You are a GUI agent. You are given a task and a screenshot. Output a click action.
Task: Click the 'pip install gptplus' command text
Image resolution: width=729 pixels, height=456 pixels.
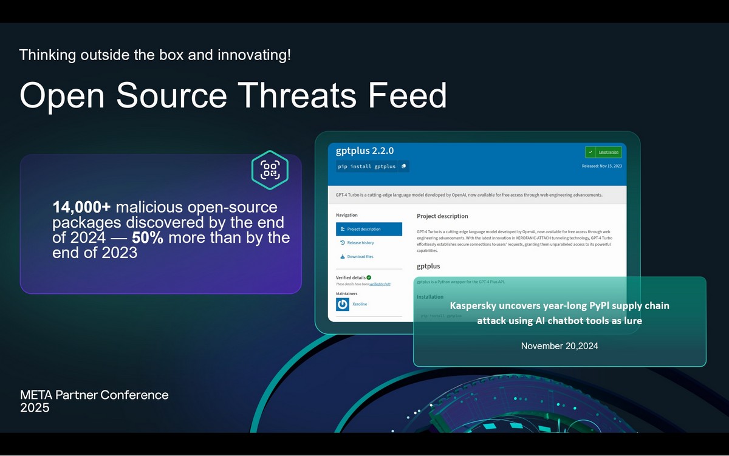tap(367, 166)
